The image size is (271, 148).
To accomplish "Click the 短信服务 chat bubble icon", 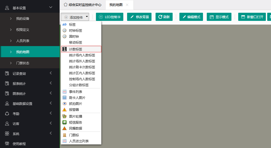I will (64, 123).
